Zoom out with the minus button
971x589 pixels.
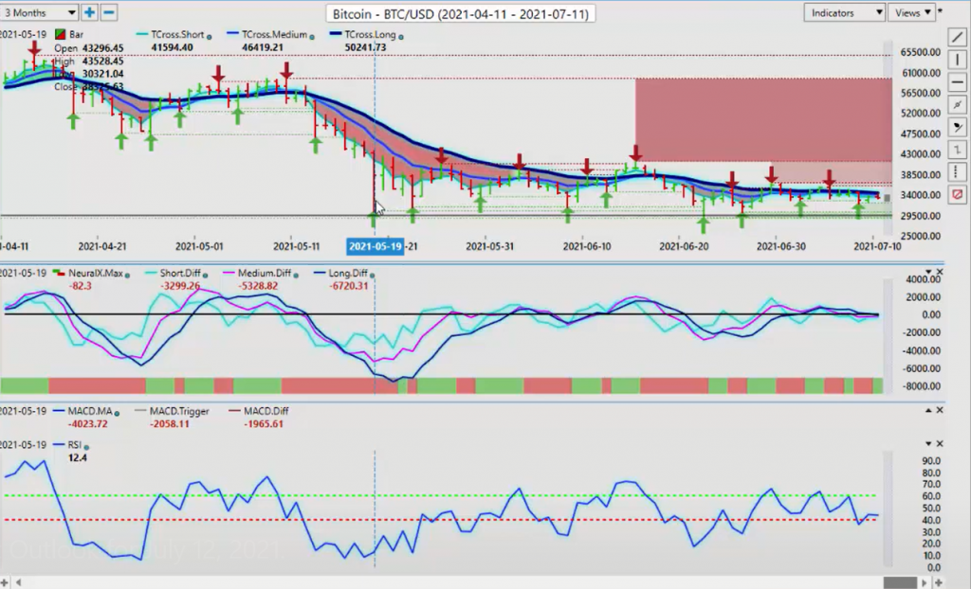(x=109, y=12)
